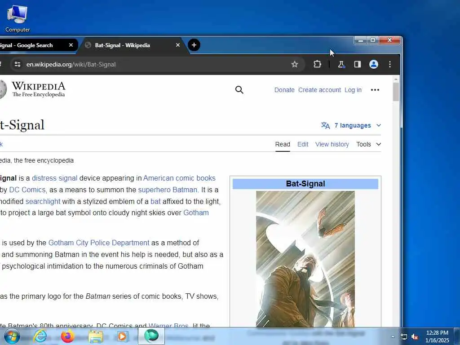
Task: Go to Wikipedia home via logo wordmark
Action: [39, 89]
